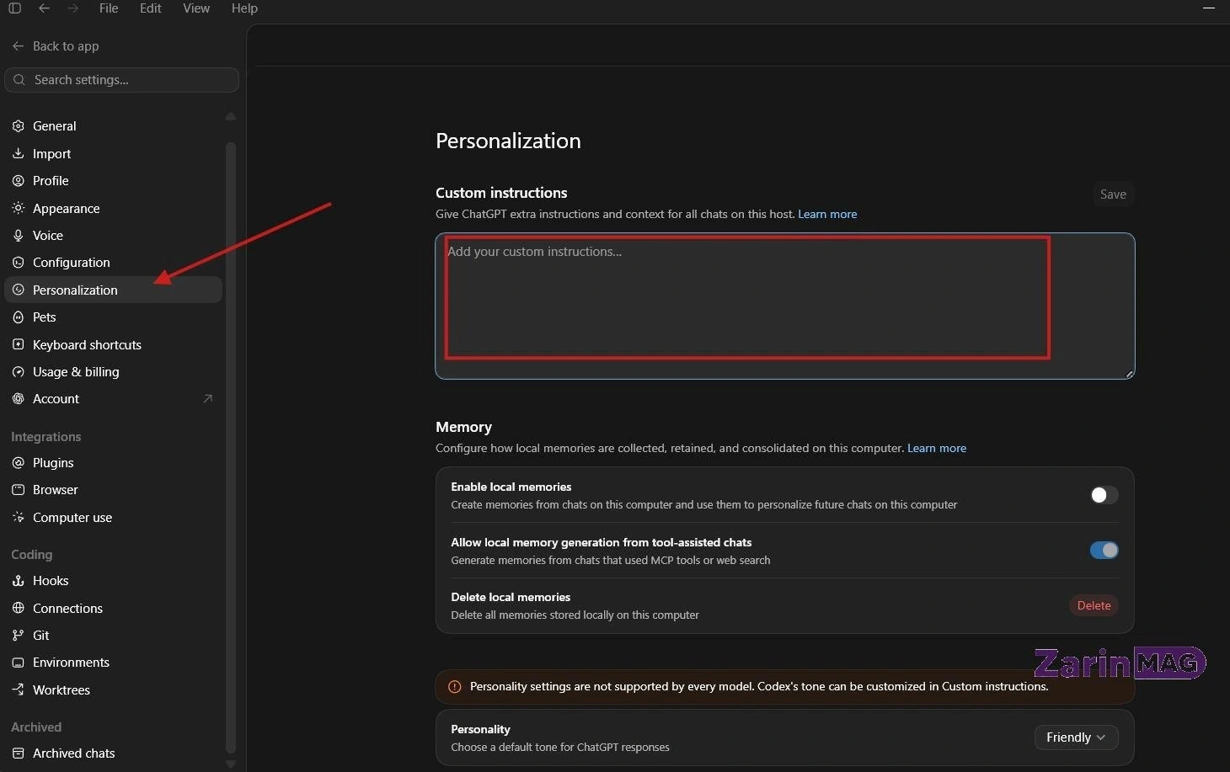Click the Connections globe icon
Screen dimensions: 1230x772
pos(19,608)
